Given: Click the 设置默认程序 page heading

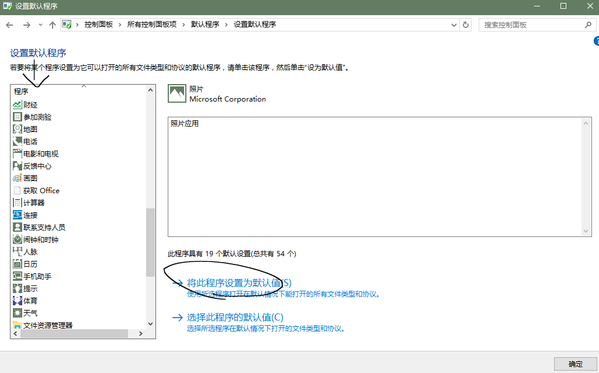Looking at the screenshot, I should click(x=38, y=53).
